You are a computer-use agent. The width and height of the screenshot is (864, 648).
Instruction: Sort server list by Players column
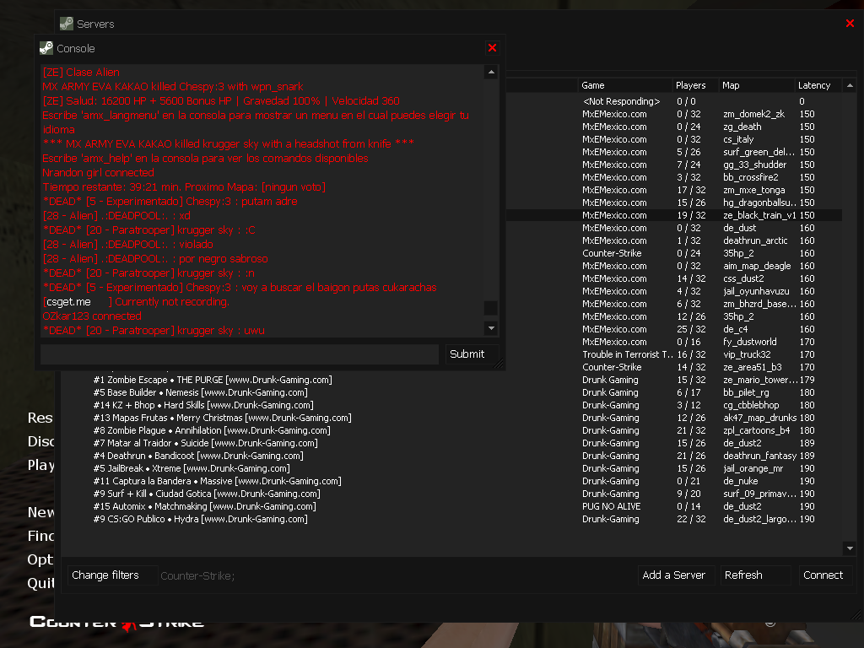[x=695, y=85]
